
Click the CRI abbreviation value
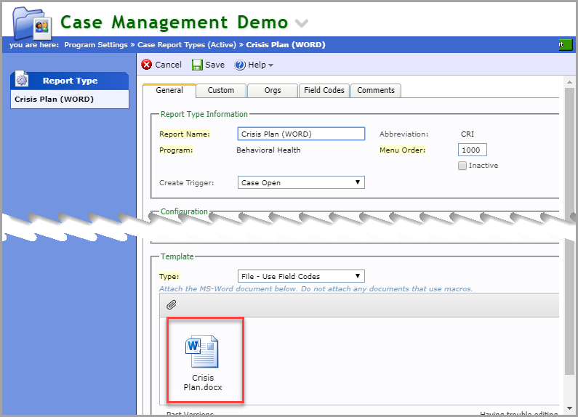pos(467,134)
